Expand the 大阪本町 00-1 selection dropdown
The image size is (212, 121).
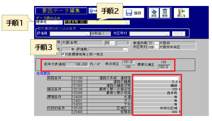point(127,23)
